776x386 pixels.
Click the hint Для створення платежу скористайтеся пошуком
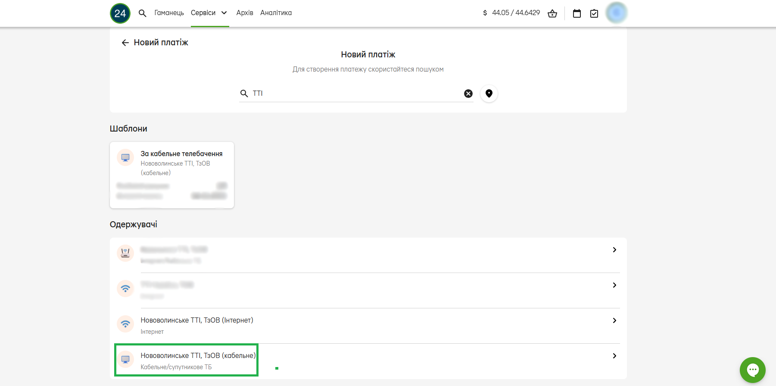(x=368, y=69)
